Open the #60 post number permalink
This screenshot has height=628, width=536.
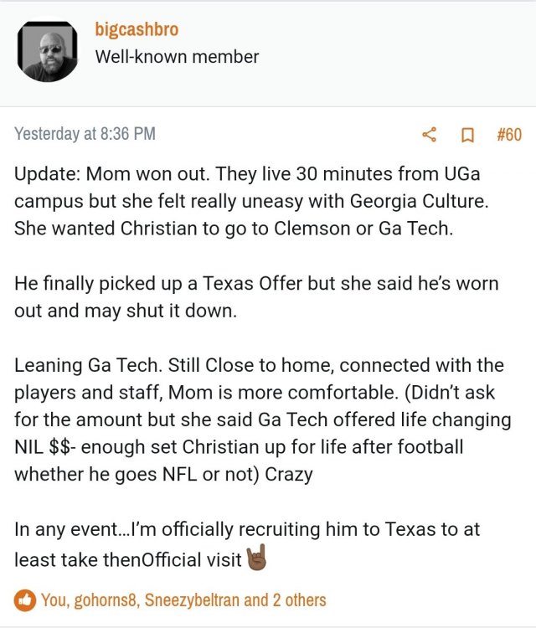[508, 135]
